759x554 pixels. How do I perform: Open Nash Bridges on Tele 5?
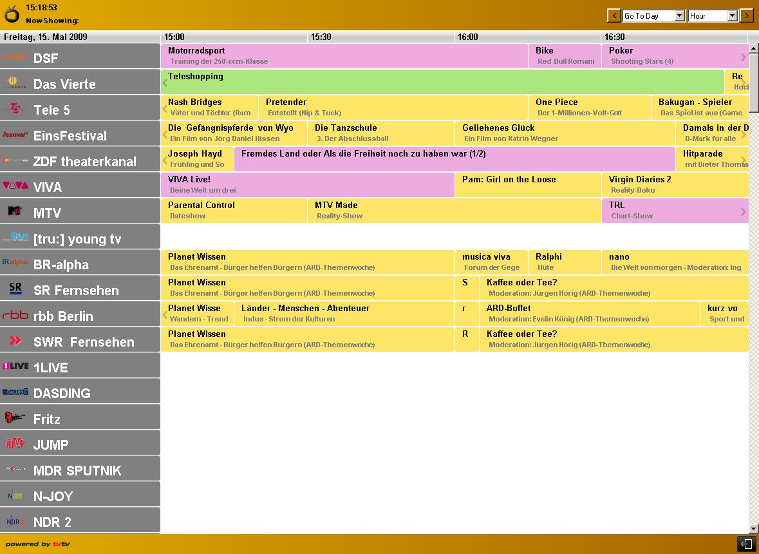click(210, 107)
